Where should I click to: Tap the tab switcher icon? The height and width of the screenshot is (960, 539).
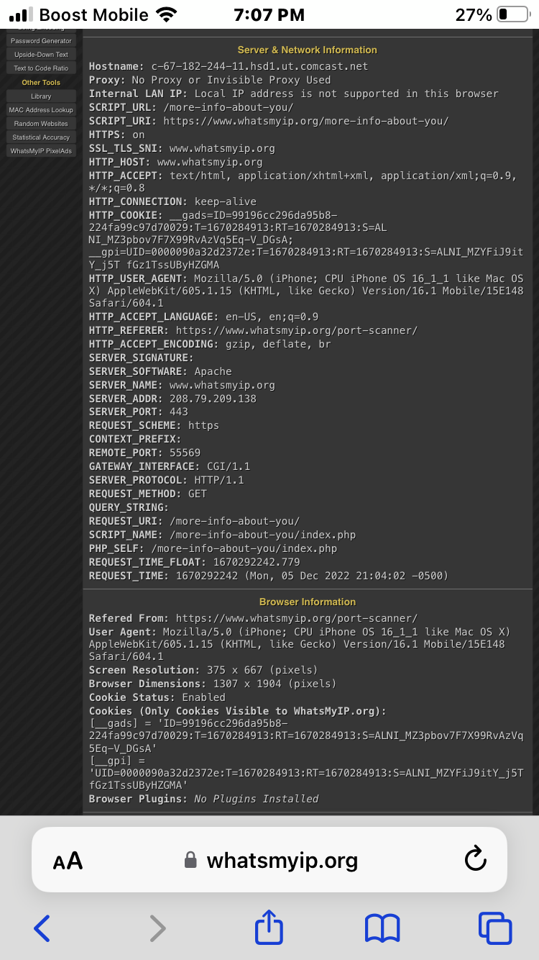click(495, 928)
